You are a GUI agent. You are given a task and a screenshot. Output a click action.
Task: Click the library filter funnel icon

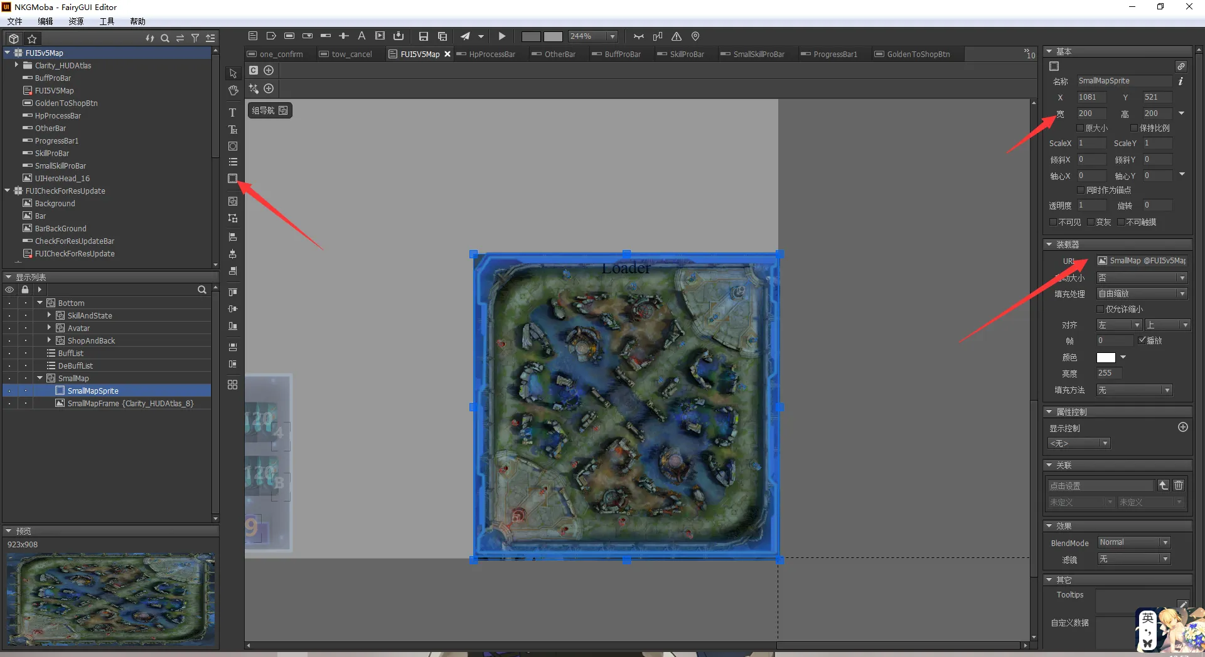coord(195,38)
